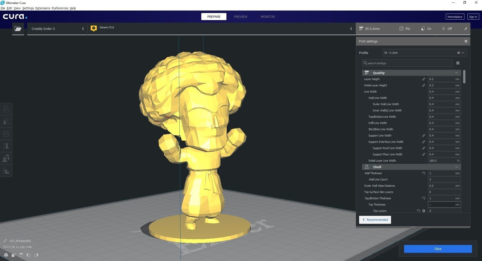Click link icon beside Support Roof Line Width
482x261 pixels.
click(x=423, y=148)
